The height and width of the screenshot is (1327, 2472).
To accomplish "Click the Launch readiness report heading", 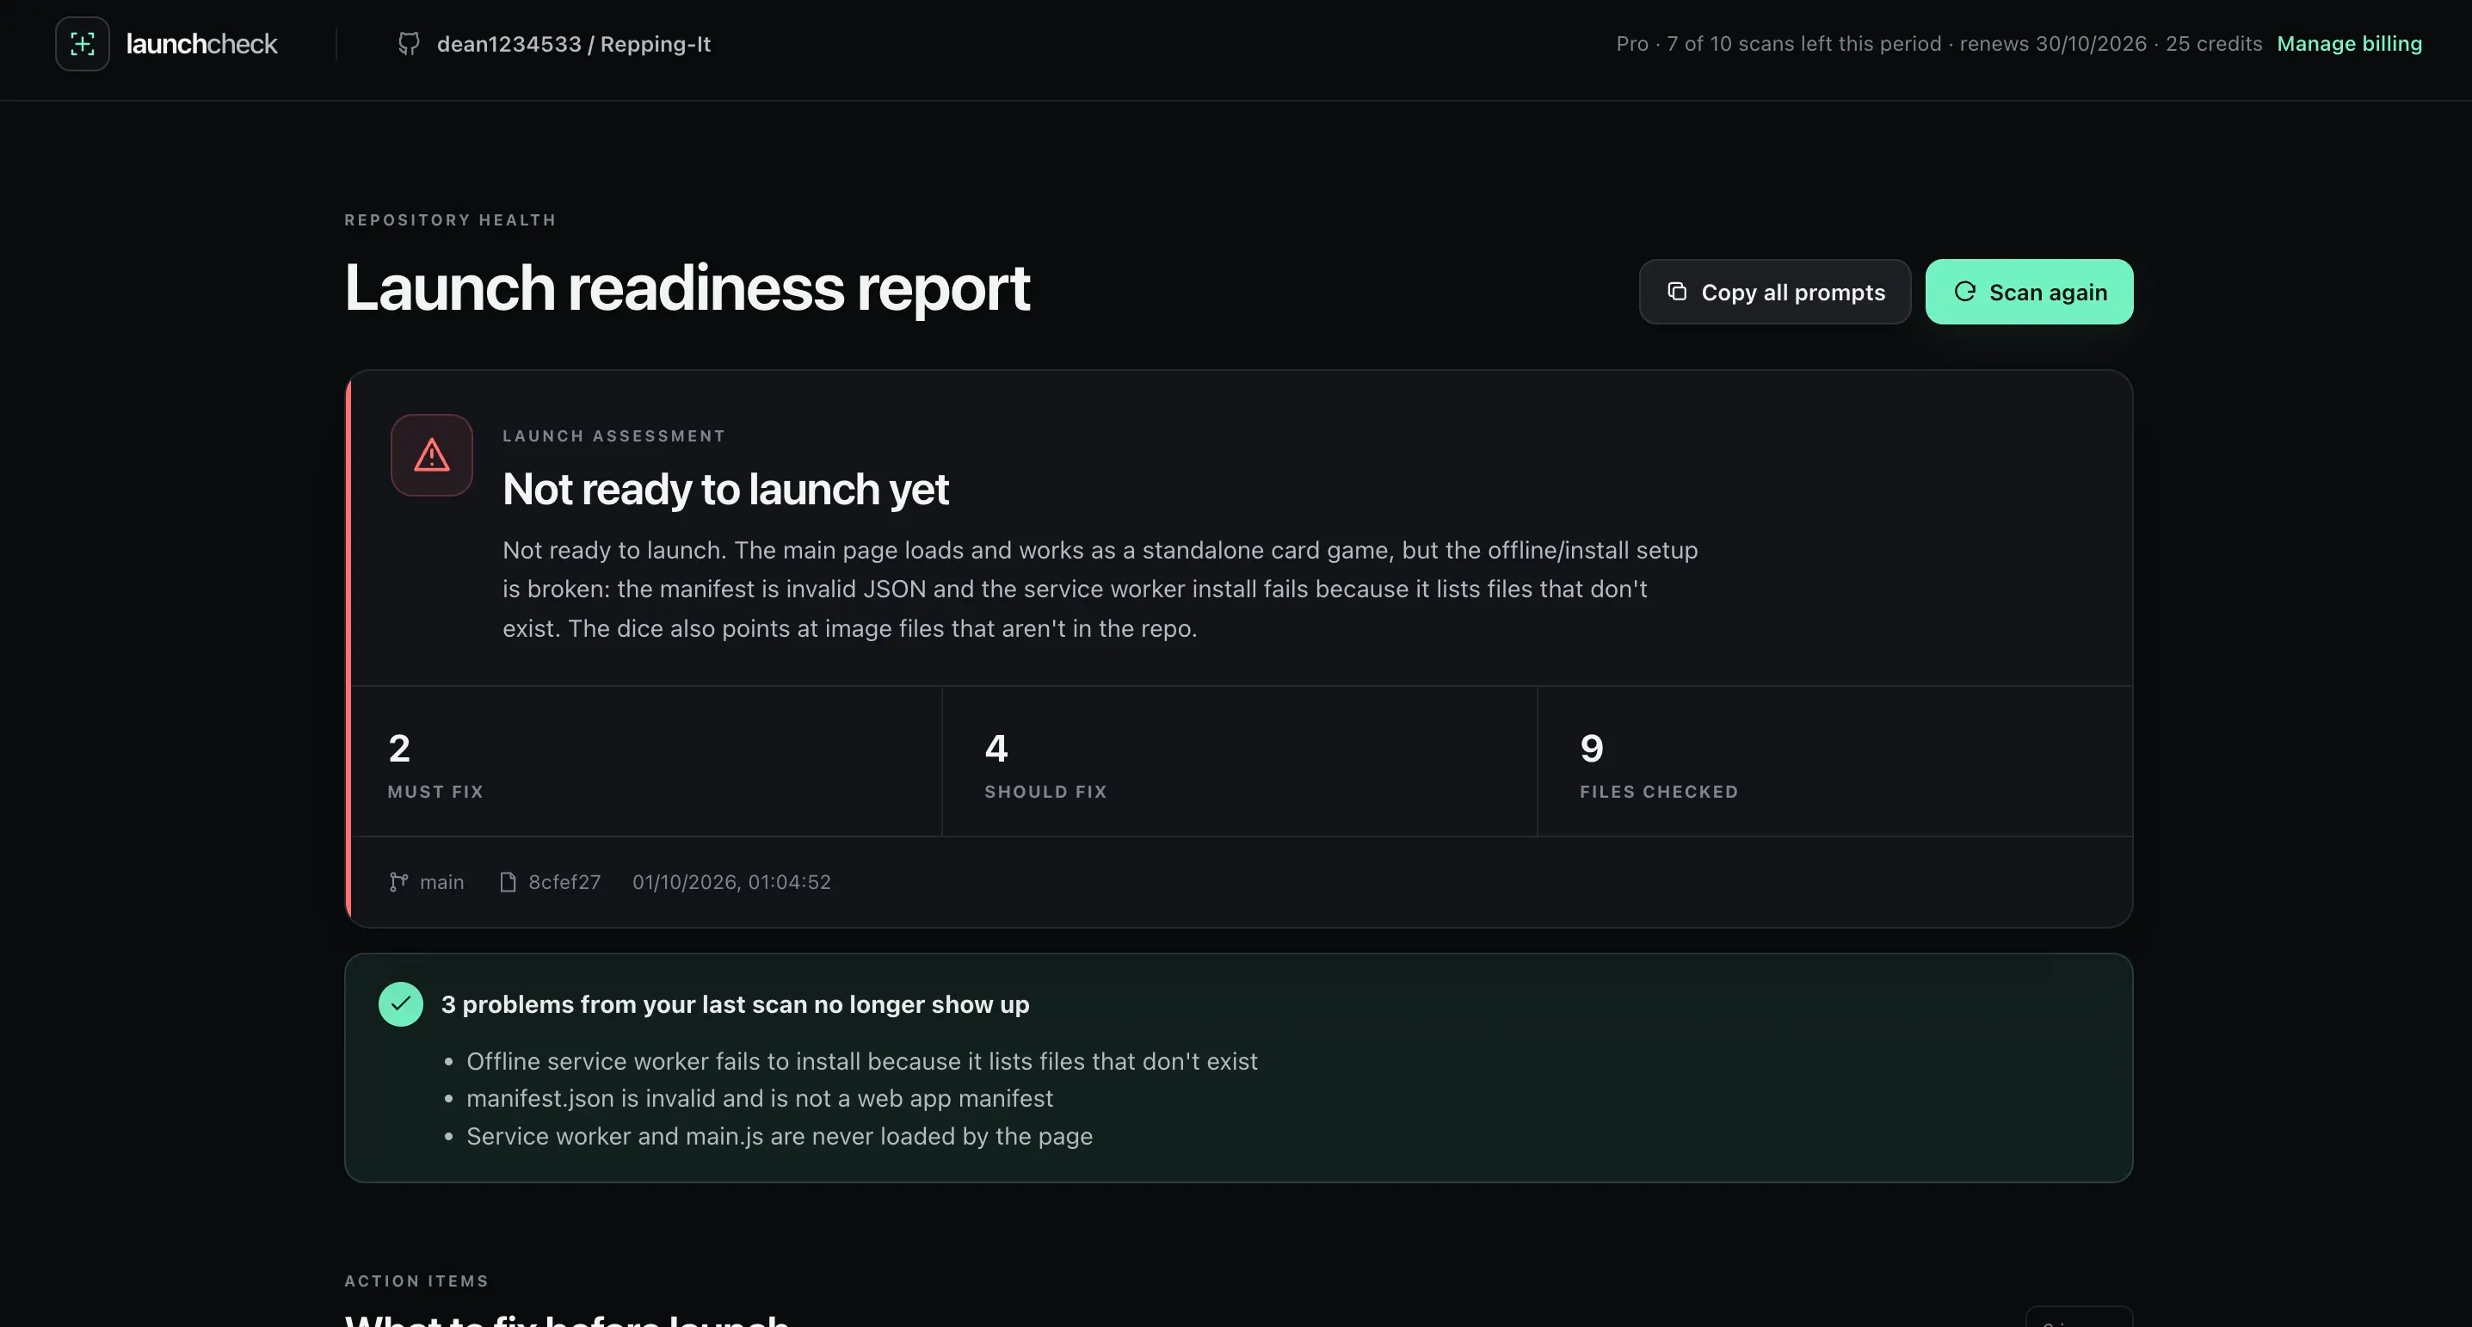I will point(687,287).
